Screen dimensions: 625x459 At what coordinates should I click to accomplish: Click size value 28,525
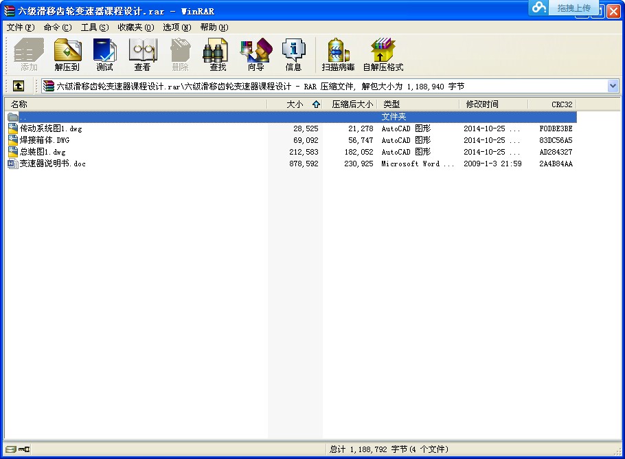306,128
